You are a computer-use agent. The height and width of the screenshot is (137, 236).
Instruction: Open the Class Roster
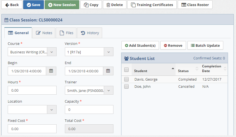pyautogui.click(x=195, y=5)
